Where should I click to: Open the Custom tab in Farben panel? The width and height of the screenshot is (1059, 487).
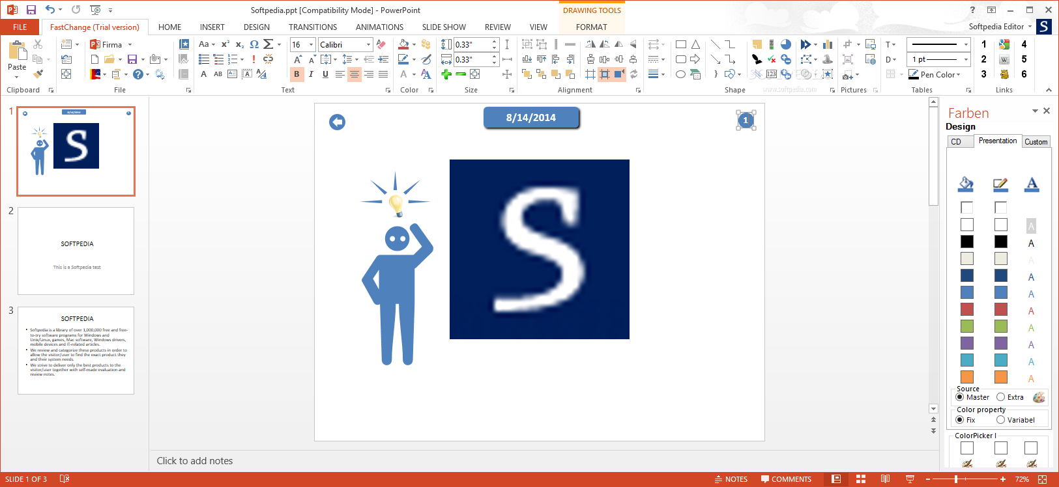pos(1036,141)
